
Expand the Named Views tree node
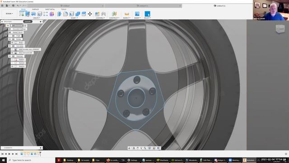pos(6,32)
